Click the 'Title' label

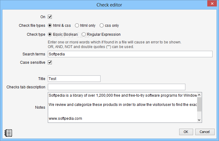42,79
